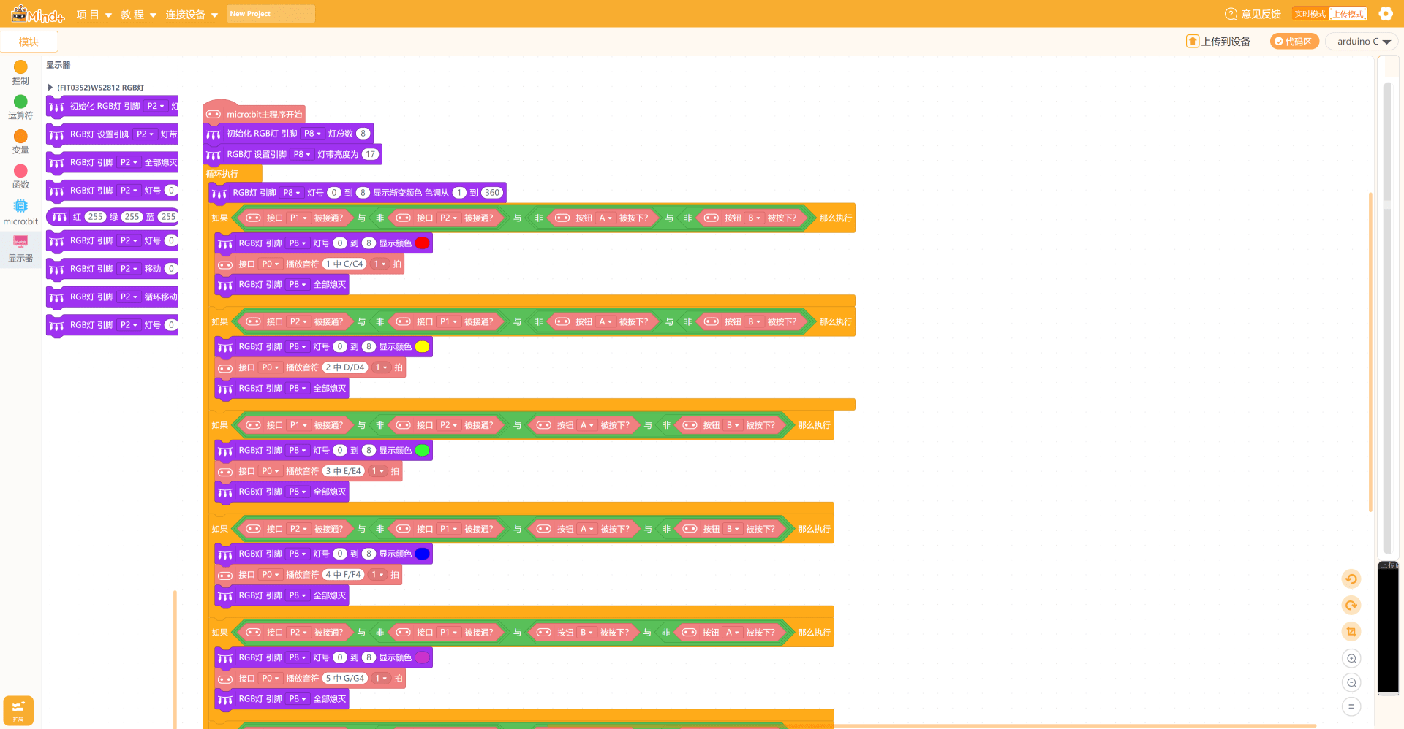Zoom in on the workspace
Viewport: 1404px width, 729px height.
[x=1351, y=658]
